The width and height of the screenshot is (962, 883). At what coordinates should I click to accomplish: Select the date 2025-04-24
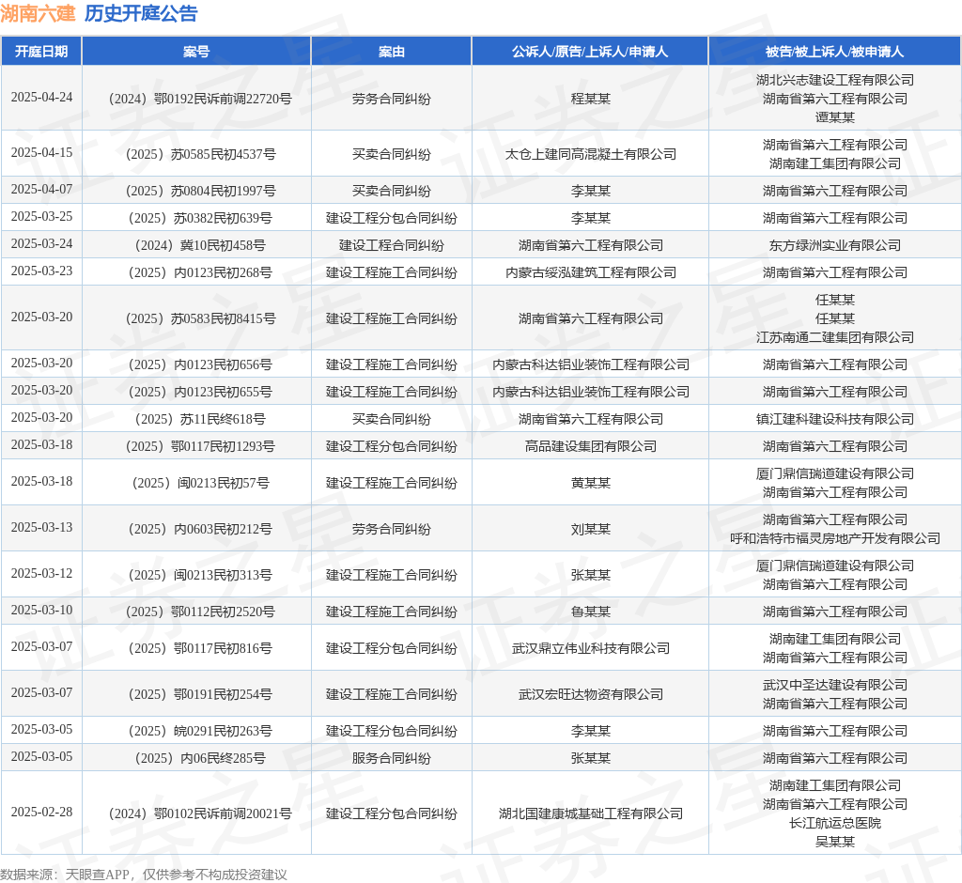pos(41,98)
